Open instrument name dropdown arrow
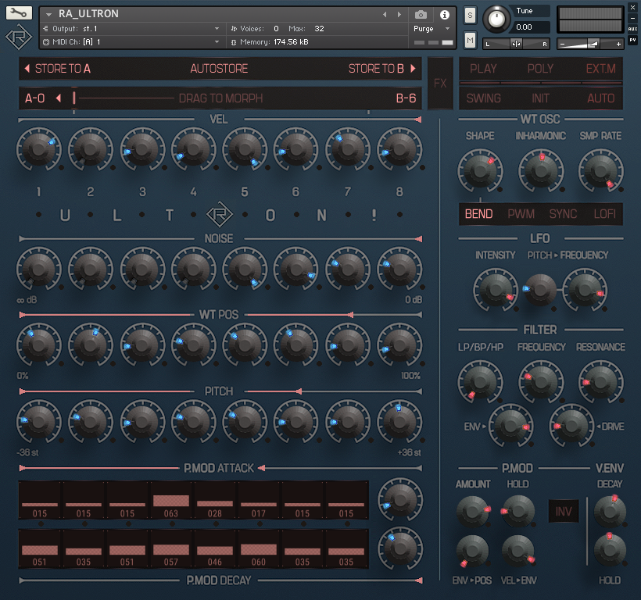641x600 pixels. coord(48,15)
